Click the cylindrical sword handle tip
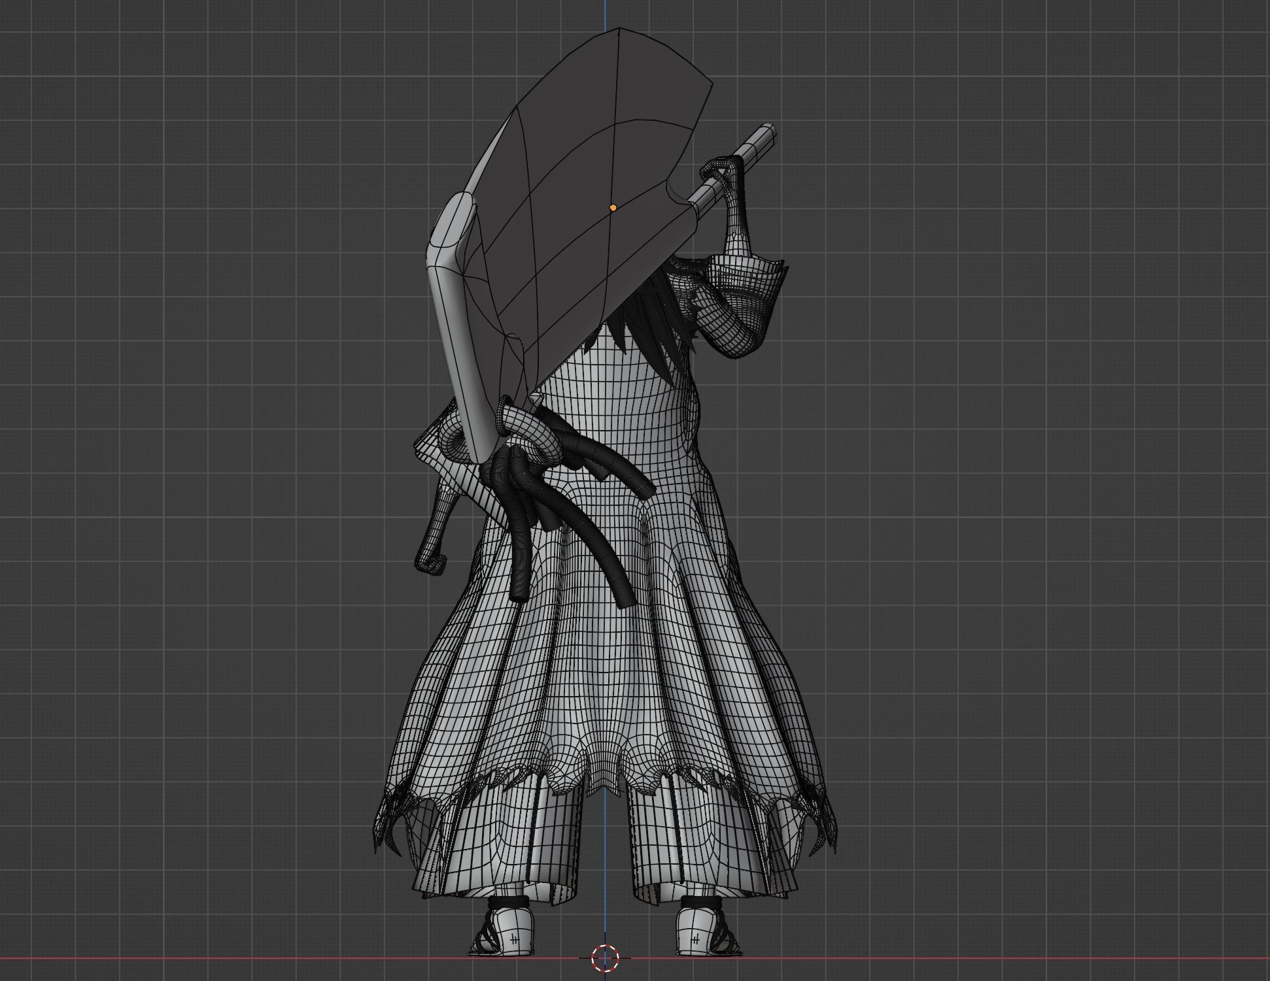 (x=766, y=135)
